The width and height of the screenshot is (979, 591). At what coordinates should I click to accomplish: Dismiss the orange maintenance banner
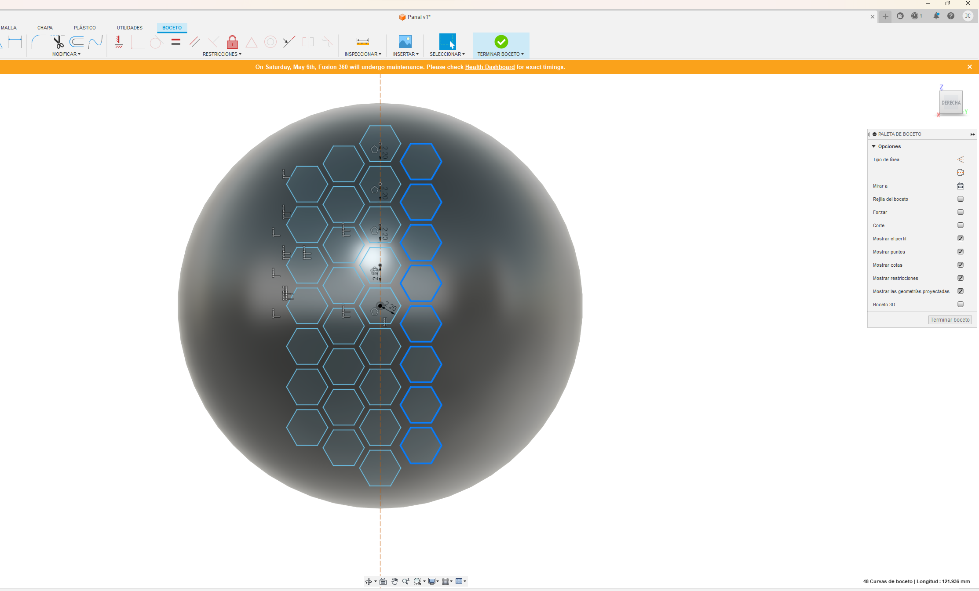tap(970, 67)
